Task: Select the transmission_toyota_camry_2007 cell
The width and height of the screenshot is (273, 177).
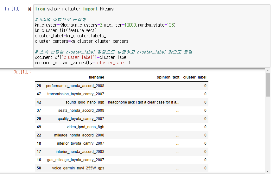Action: click(x=76, y=94)
